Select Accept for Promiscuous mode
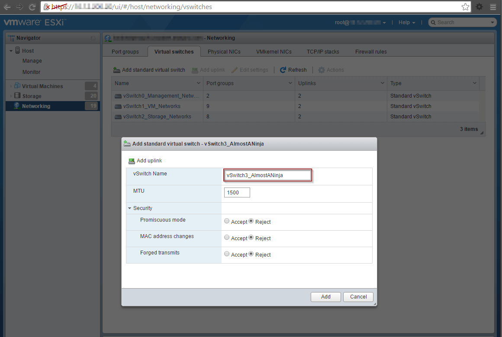Viewport: 502px width, 337px height. click(x=227, y=221)
